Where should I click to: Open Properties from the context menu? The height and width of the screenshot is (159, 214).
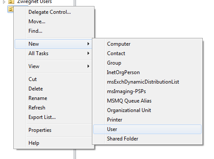pyautogui.click(x=54, y=130)
